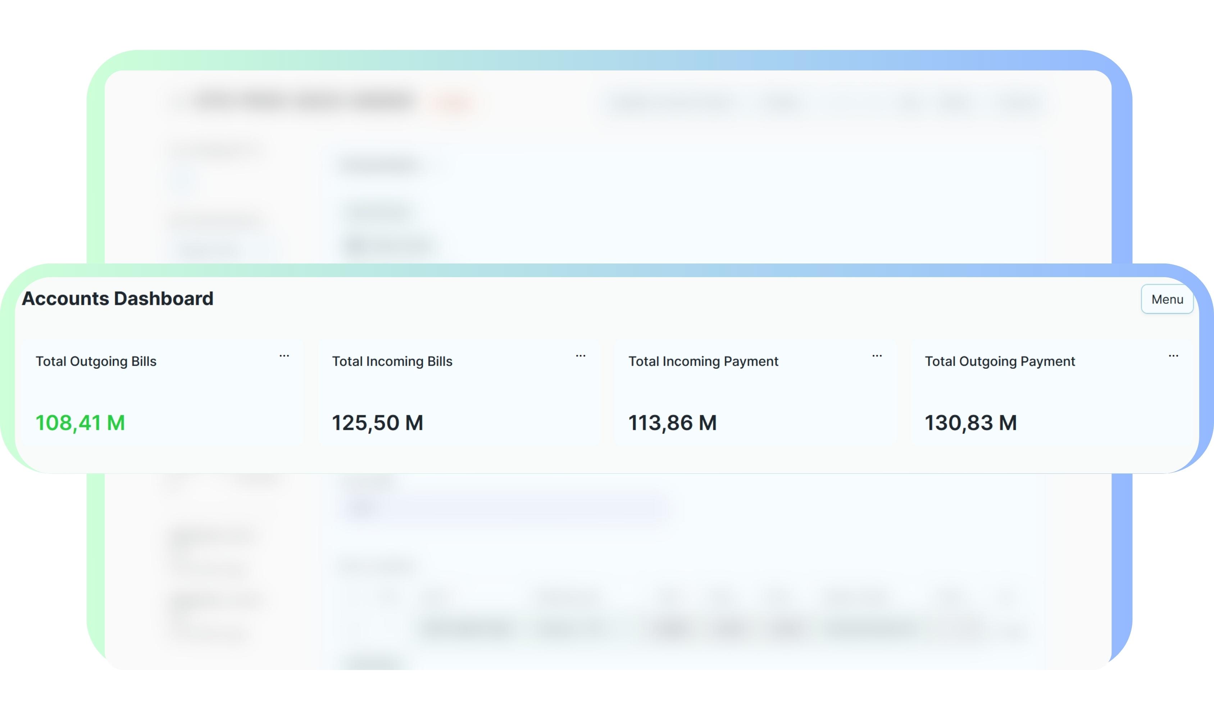
Task: Select the Total Incoming Bills label
Action: (392, 362)
